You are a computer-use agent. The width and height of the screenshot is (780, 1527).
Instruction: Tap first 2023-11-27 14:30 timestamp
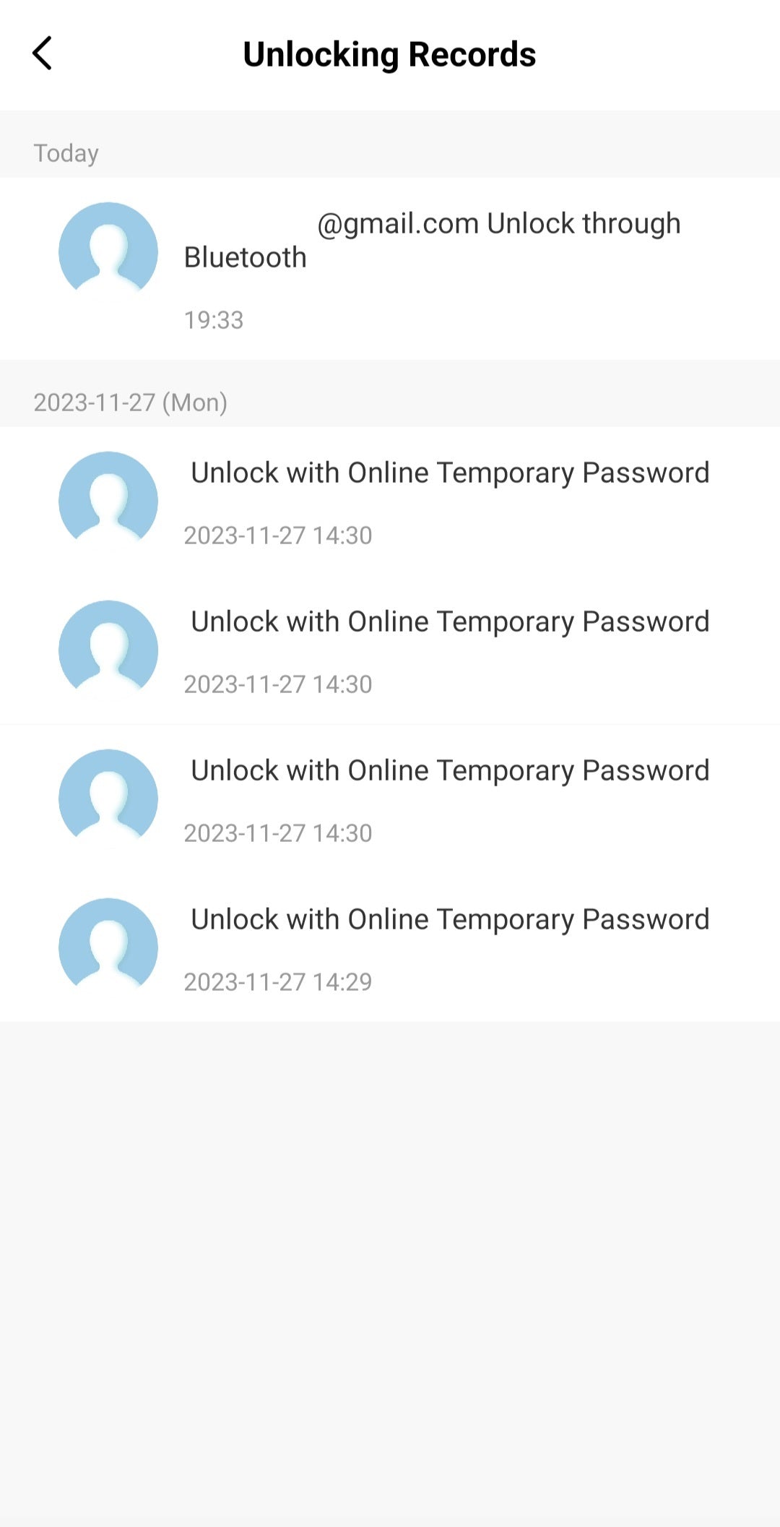pos(278,535)
